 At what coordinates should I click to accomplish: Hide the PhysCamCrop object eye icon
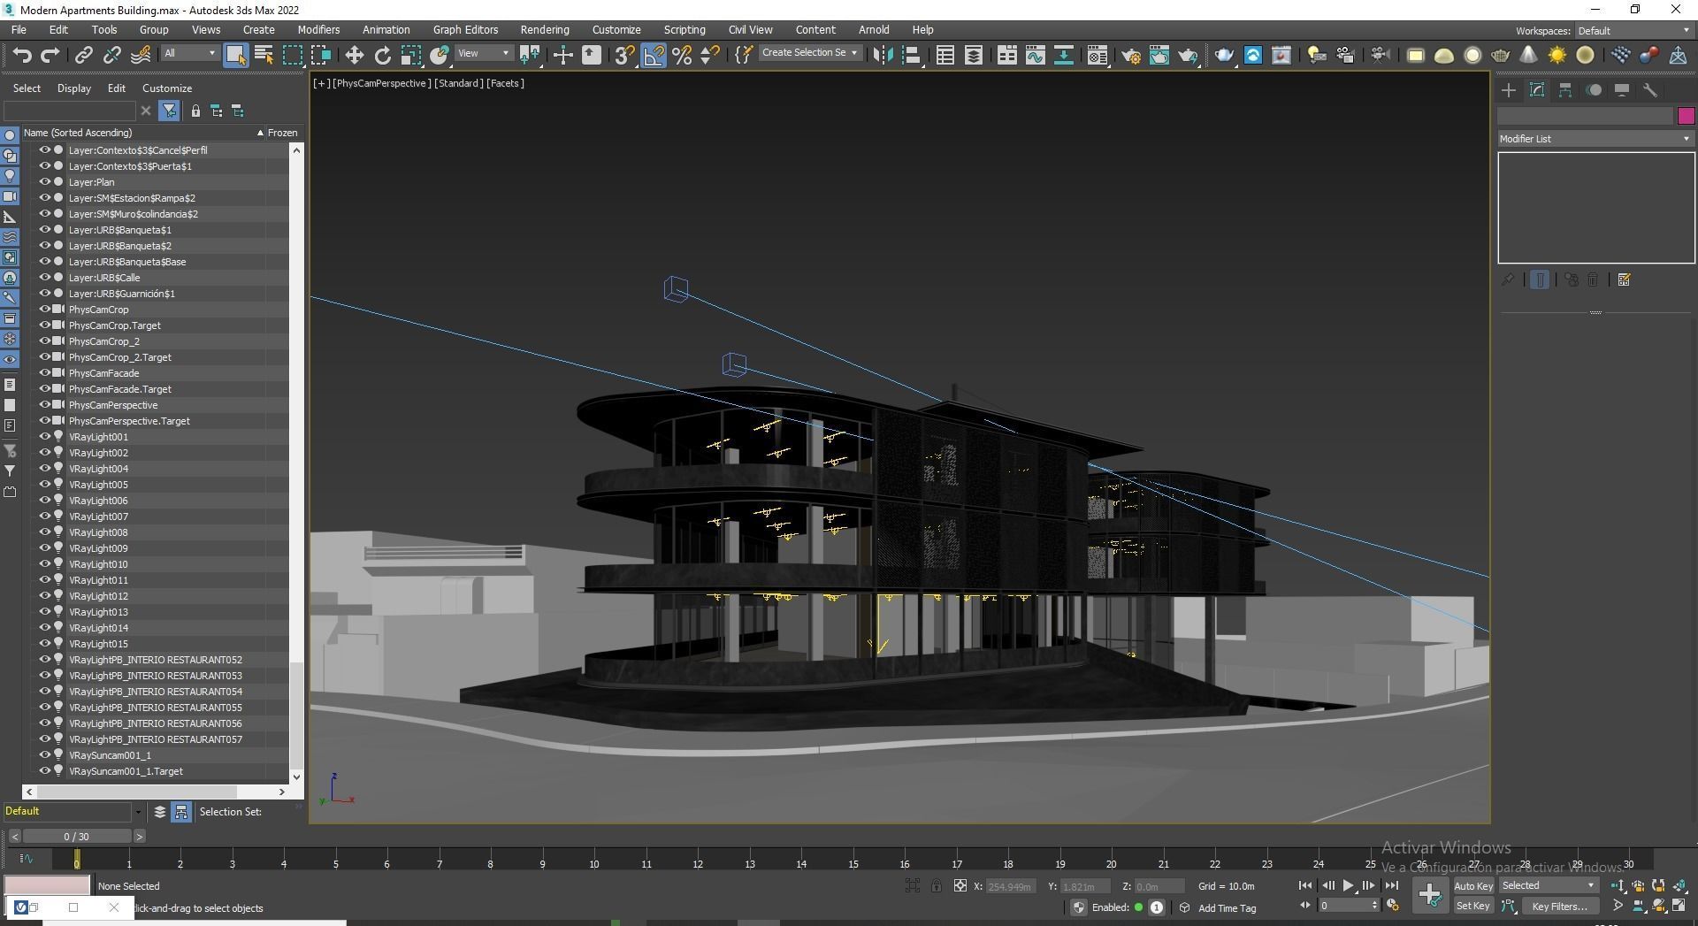coord(44,310)
